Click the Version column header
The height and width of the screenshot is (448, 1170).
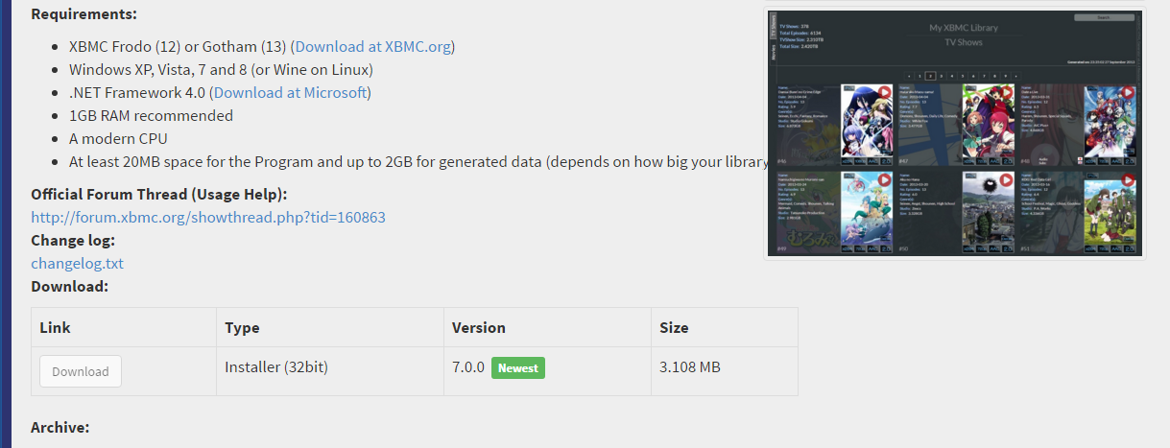(x=479, y=327)
